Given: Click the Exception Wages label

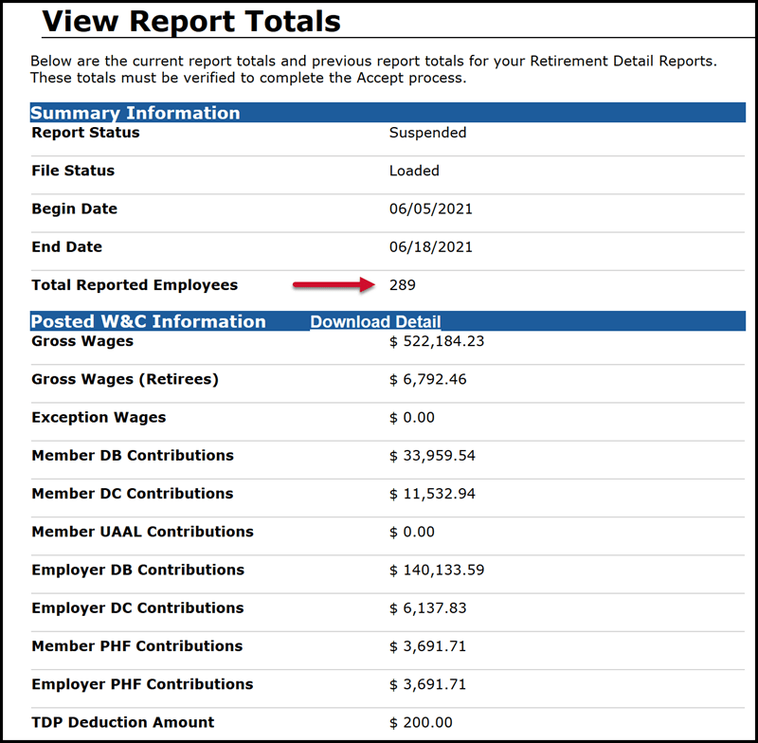Looking at the screenshot, I should (99, 417).
